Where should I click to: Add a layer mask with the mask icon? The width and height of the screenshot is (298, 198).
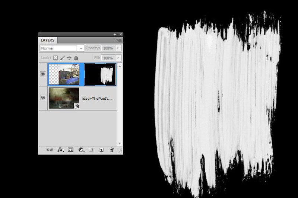pyautogui.click(x=70, y=150)
